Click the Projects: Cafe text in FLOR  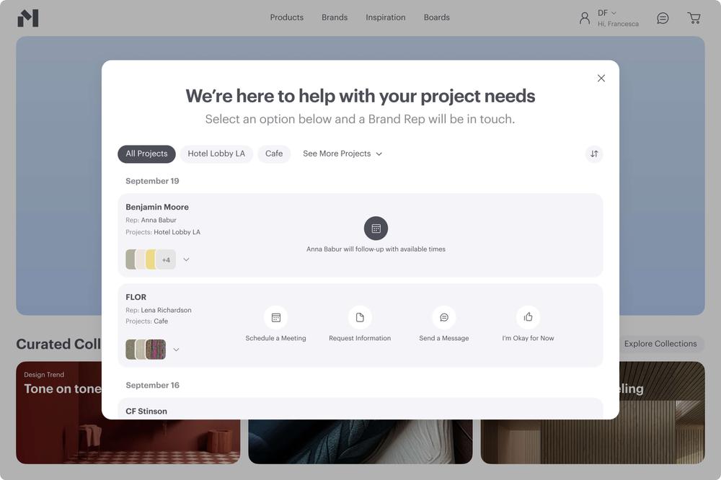tap(146, 321)
